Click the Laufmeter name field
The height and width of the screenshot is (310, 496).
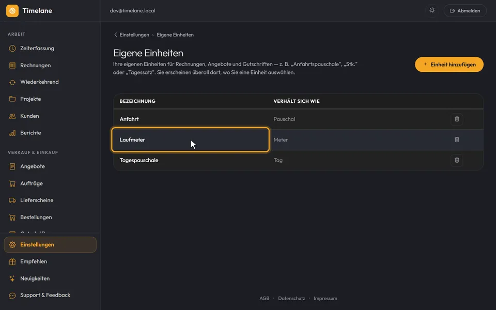191,140
